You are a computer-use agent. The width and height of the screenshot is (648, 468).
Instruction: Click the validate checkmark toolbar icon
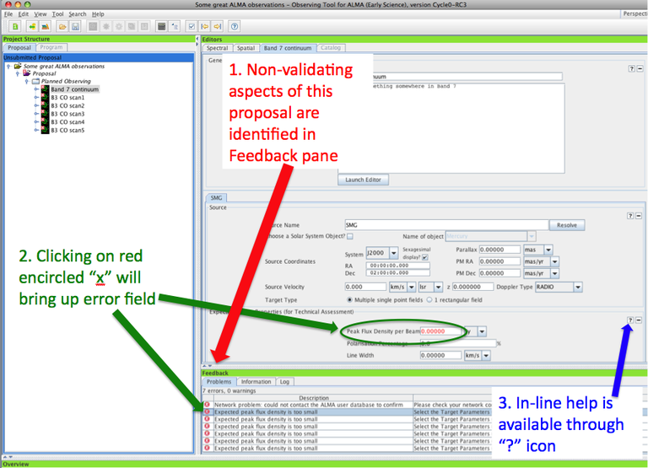(x=192, y=26)
